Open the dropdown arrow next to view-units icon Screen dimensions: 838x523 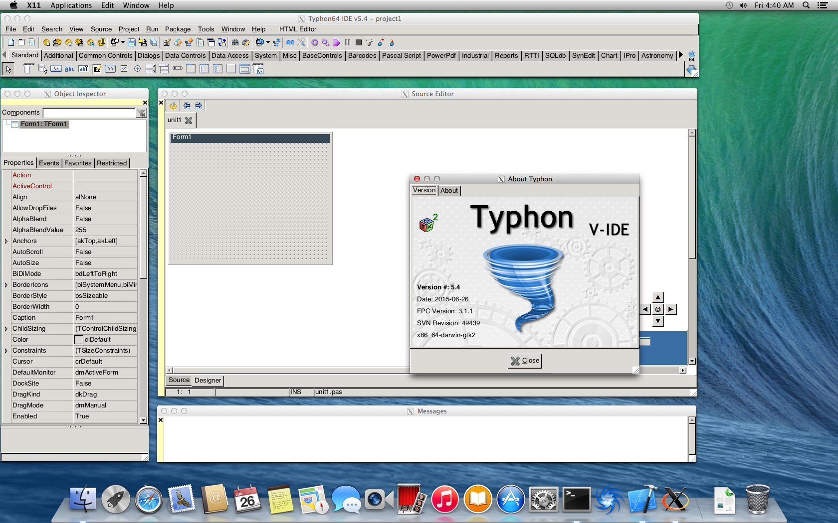coord(123,42)
